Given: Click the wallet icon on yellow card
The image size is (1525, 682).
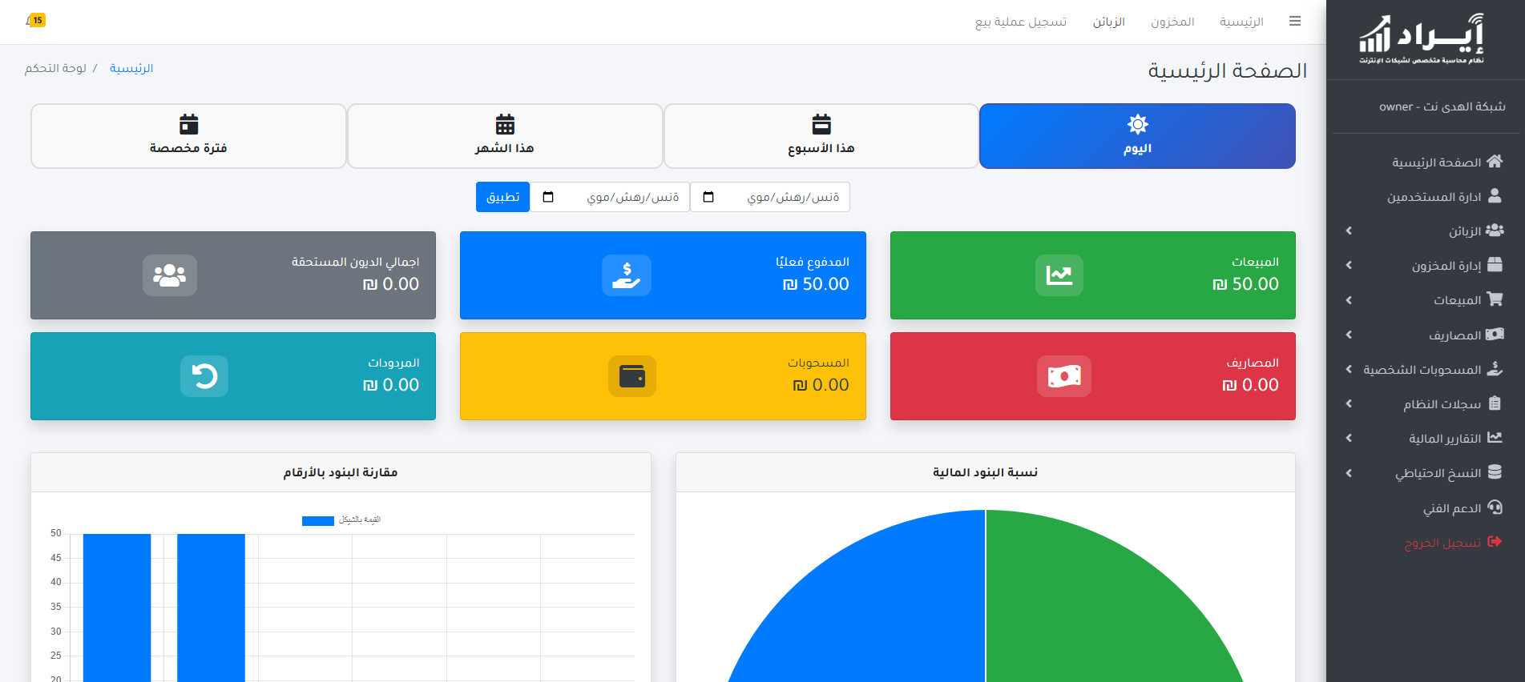Looking at the screenshot, I should pyautogui.click(x=631, y=376).
